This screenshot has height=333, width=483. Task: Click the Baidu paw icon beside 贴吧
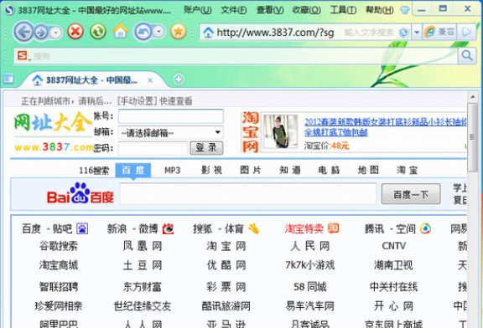click(x=82, y=228)
